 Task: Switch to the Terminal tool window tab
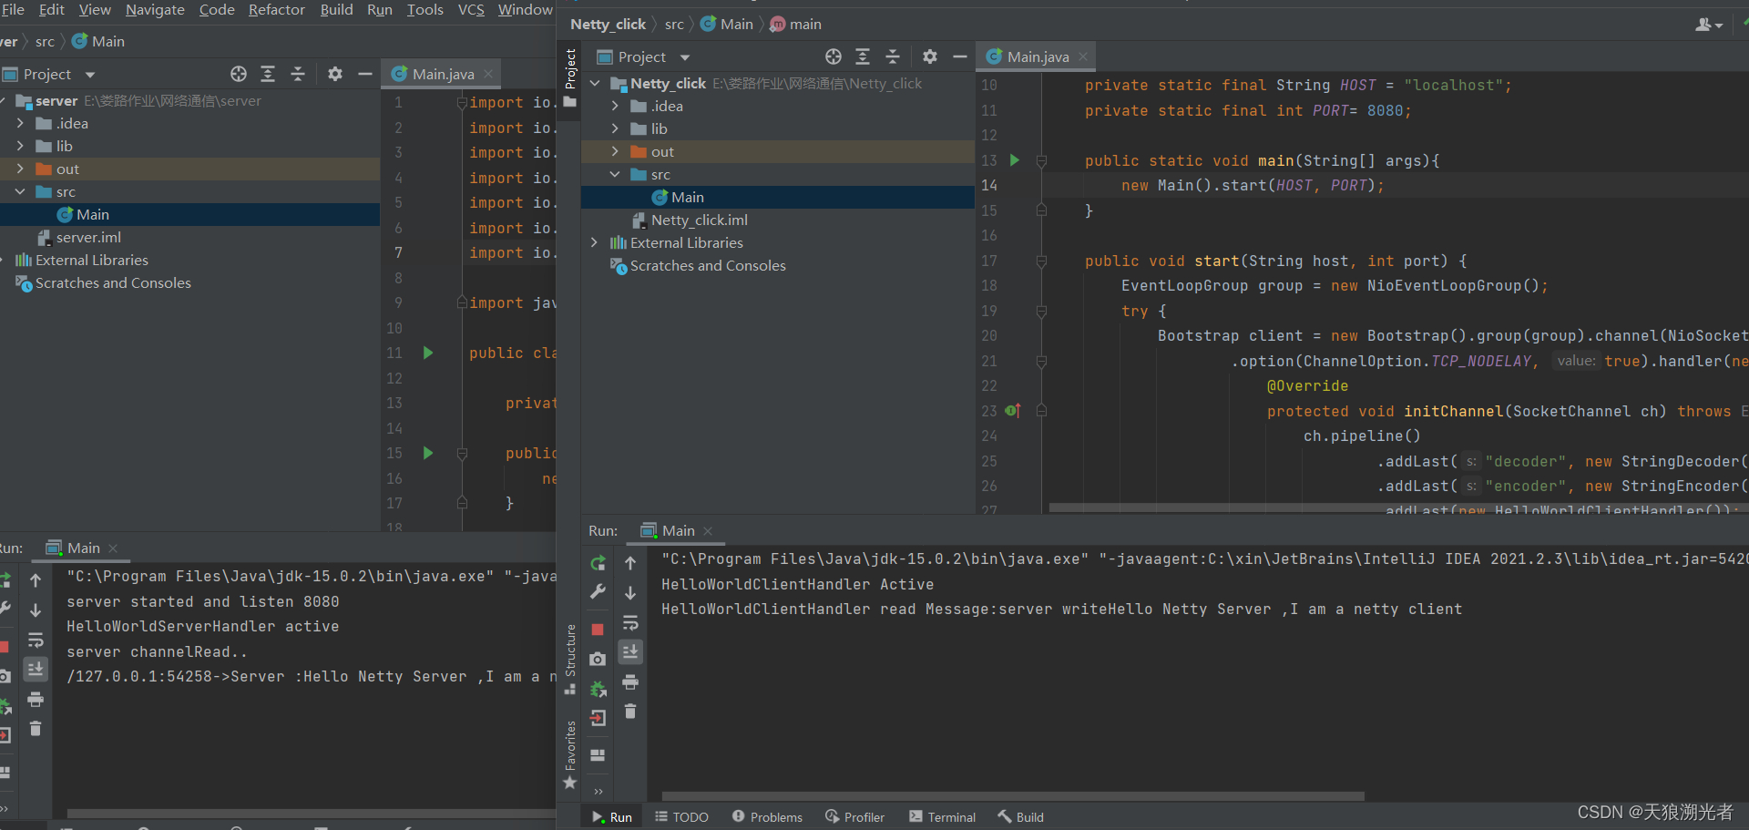click(943, 817)
